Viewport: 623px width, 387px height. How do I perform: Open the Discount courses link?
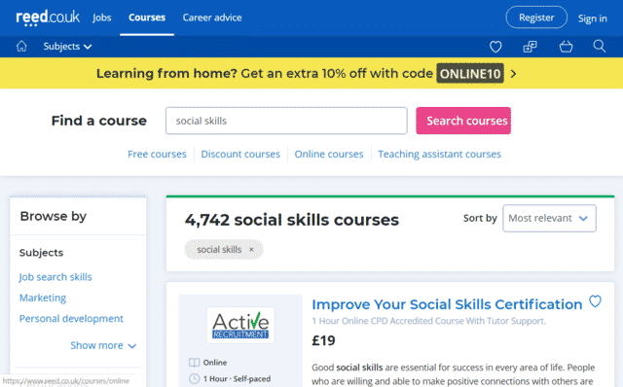tap(240, 154)
